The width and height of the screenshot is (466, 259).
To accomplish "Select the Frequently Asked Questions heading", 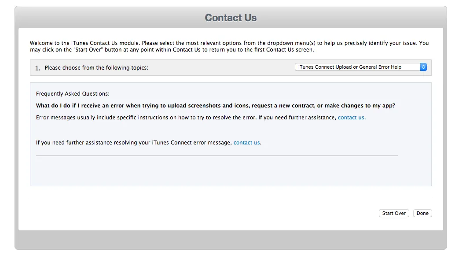I will coord(73,94).
